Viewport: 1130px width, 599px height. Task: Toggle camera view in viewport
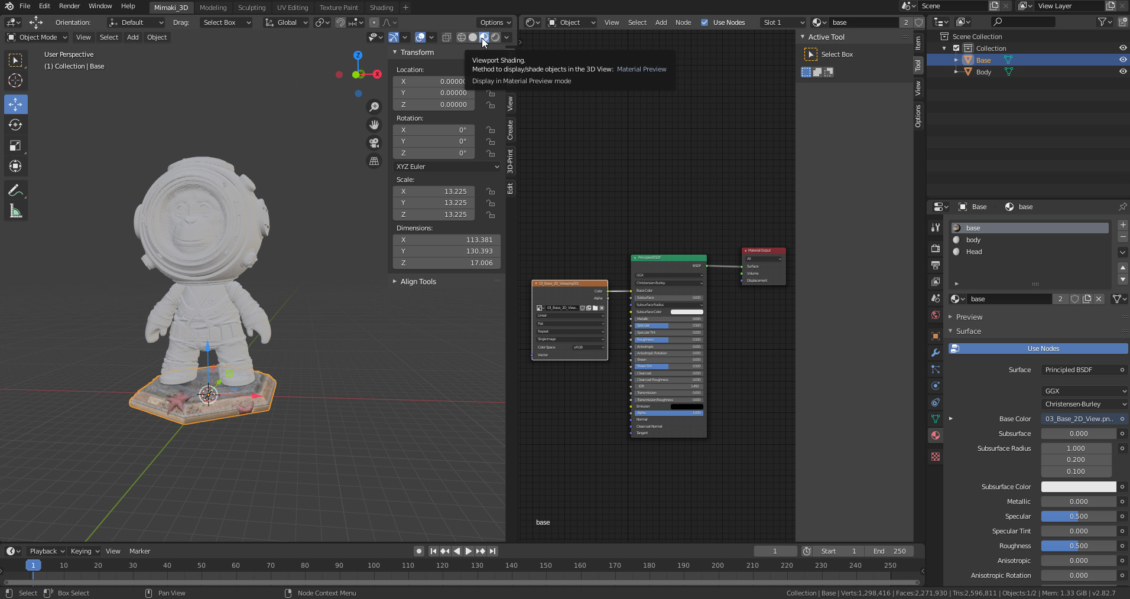(374, 143)
